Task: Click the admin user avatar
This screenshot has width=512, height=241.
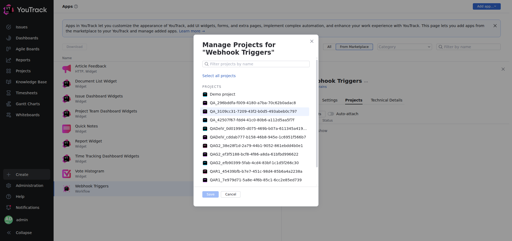Action: [x=9, y=220]
